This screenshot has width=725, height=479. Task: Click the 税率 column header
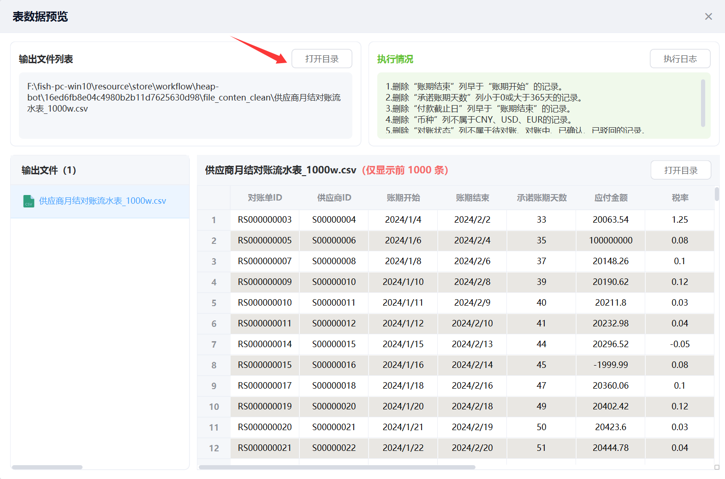680,198
